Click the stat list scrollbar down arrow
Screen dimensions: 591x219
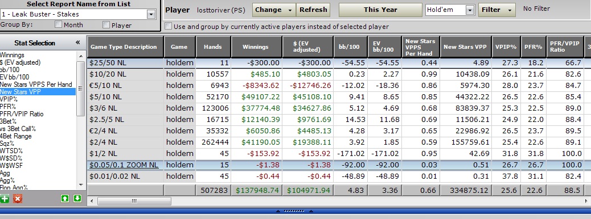click(x=81, y=185)
